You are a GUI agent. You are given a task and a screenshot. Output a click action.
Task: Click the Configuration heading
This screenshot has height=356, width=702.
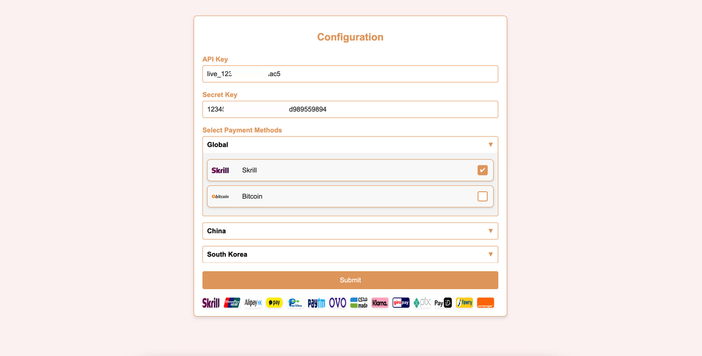coord(350,37)
